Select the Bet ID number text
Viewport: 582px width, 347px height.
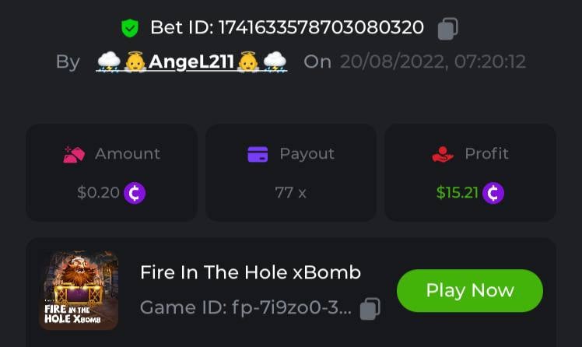(x=321, y=27)
